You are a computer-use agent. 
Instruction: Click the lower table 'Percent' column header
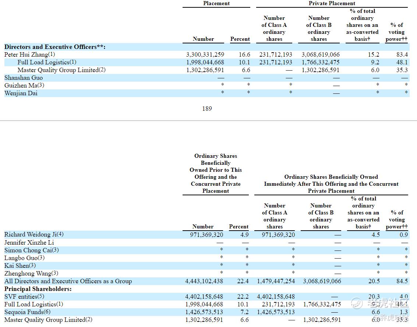tap(238, 227)
